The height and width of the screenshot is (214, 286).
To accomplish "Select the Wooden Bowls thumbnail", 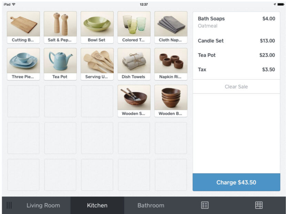I will click(x=171, y=101).
